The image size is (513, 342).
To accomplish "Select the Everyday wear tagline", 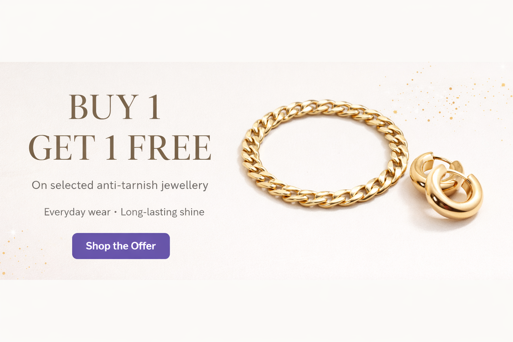I will pyautogui.click(x=77, y=212).
